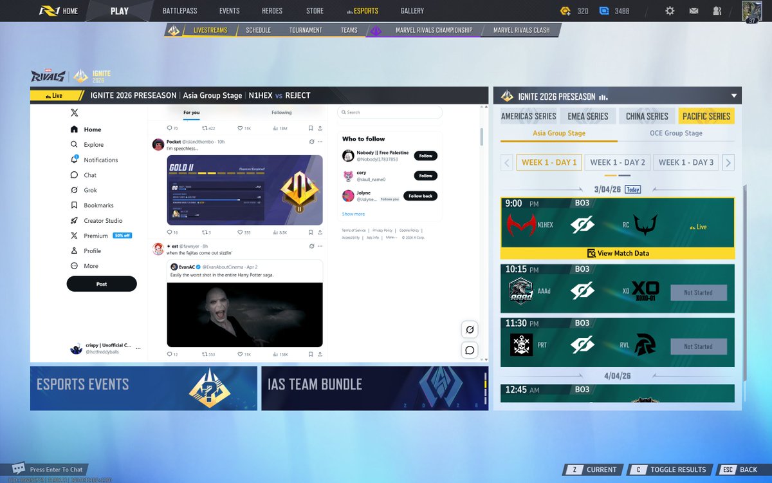Select WEEK 1 - DAY 3
The width and height of the screenshot is (772, 483).
[686, 162]
